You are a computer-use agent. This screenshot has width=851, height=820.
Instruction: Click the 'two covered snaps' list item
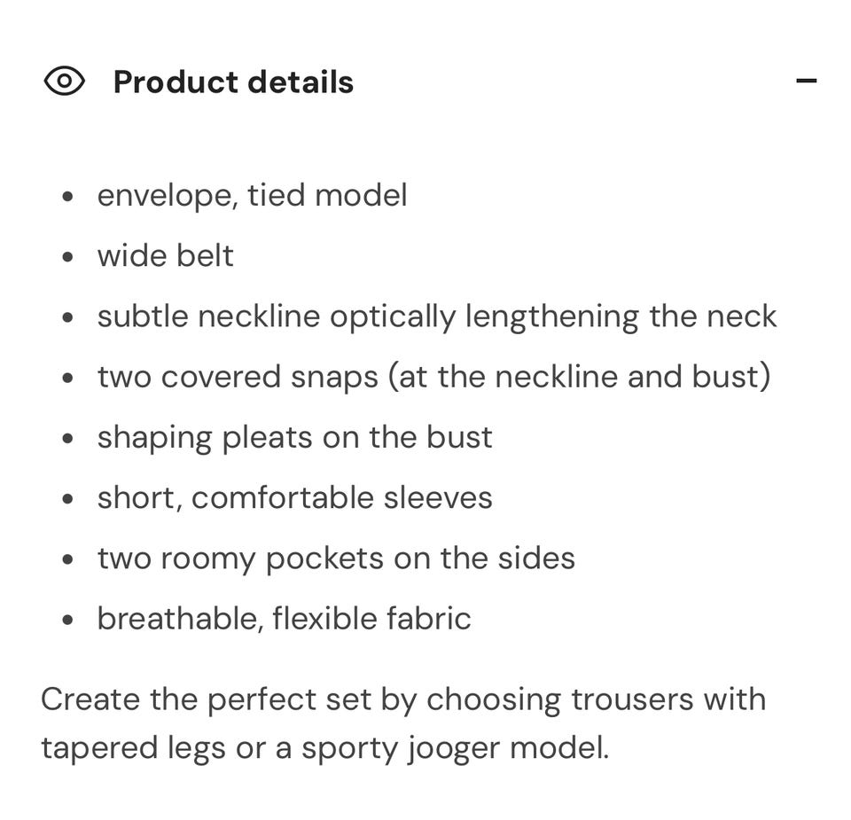tap(433, 377)
